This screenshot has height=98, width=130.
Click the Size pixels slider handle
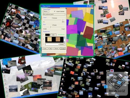[x=50, y=27]
